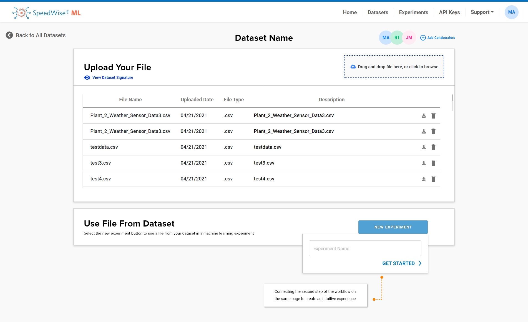Expand the Support dropdown menu
Screen dimensions: 528x322
tap(482, 12)
